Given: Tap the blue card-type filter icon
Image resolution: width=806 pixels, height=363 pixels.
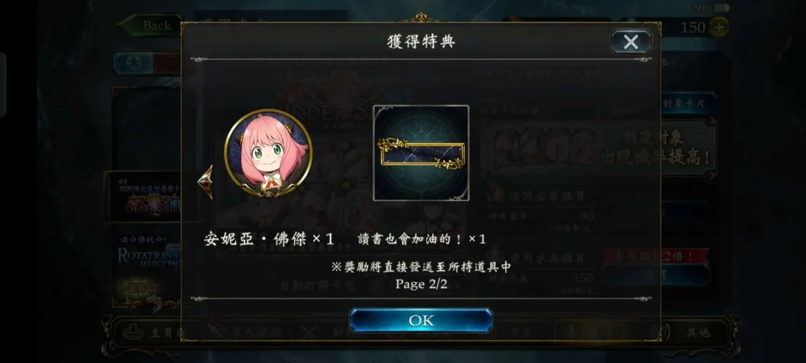Looking at the screenshot, I should pos(132,63).
